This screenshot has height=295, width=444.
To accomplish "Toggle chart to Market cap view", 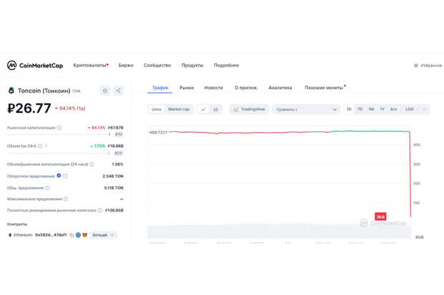I will 179,109.
